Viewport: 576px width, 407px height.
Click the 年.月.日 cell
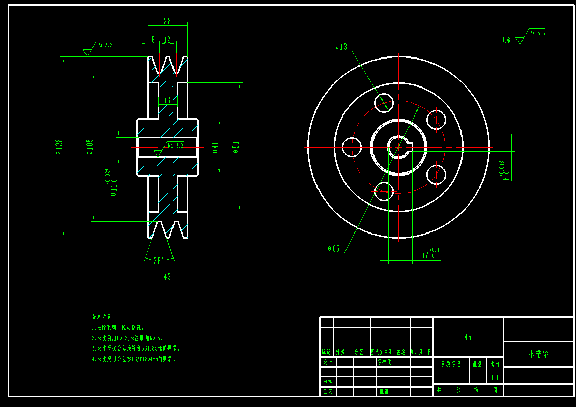tap(421, 352)
